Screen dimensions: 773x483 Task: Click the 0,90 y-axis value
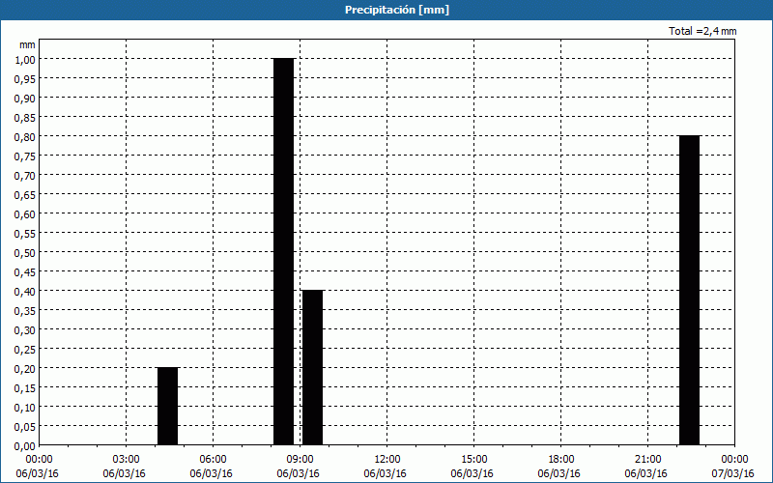tap(24, 99)
